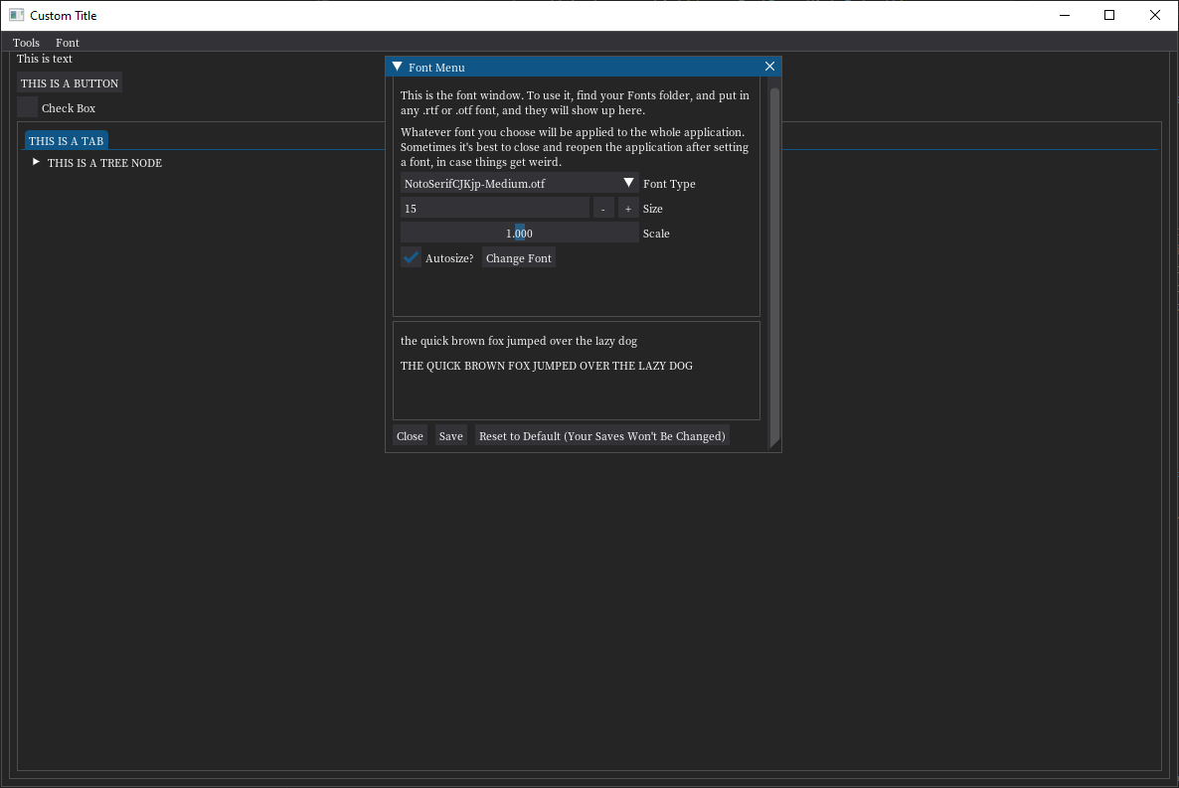Collapse the Font Menu window with its triangle
1179x788 pixels.
pyautogui.click(x=397, y=66)
